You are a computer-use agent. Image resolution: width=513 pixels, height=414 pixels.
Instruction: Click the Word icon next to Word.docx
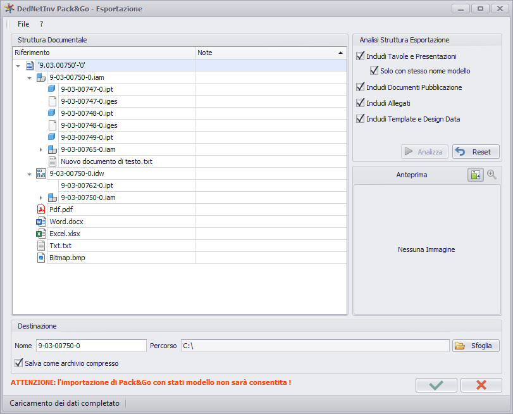tap(41, 222)
